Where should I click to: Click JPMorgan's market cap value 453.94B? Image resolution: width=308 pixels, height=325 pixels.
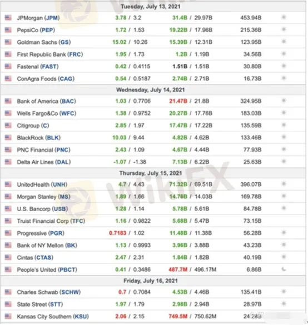[x=251, y=18]
